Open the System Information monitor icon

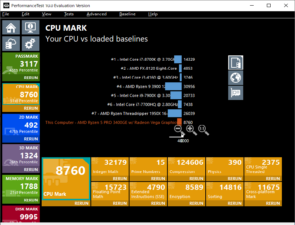pos(30,27)
